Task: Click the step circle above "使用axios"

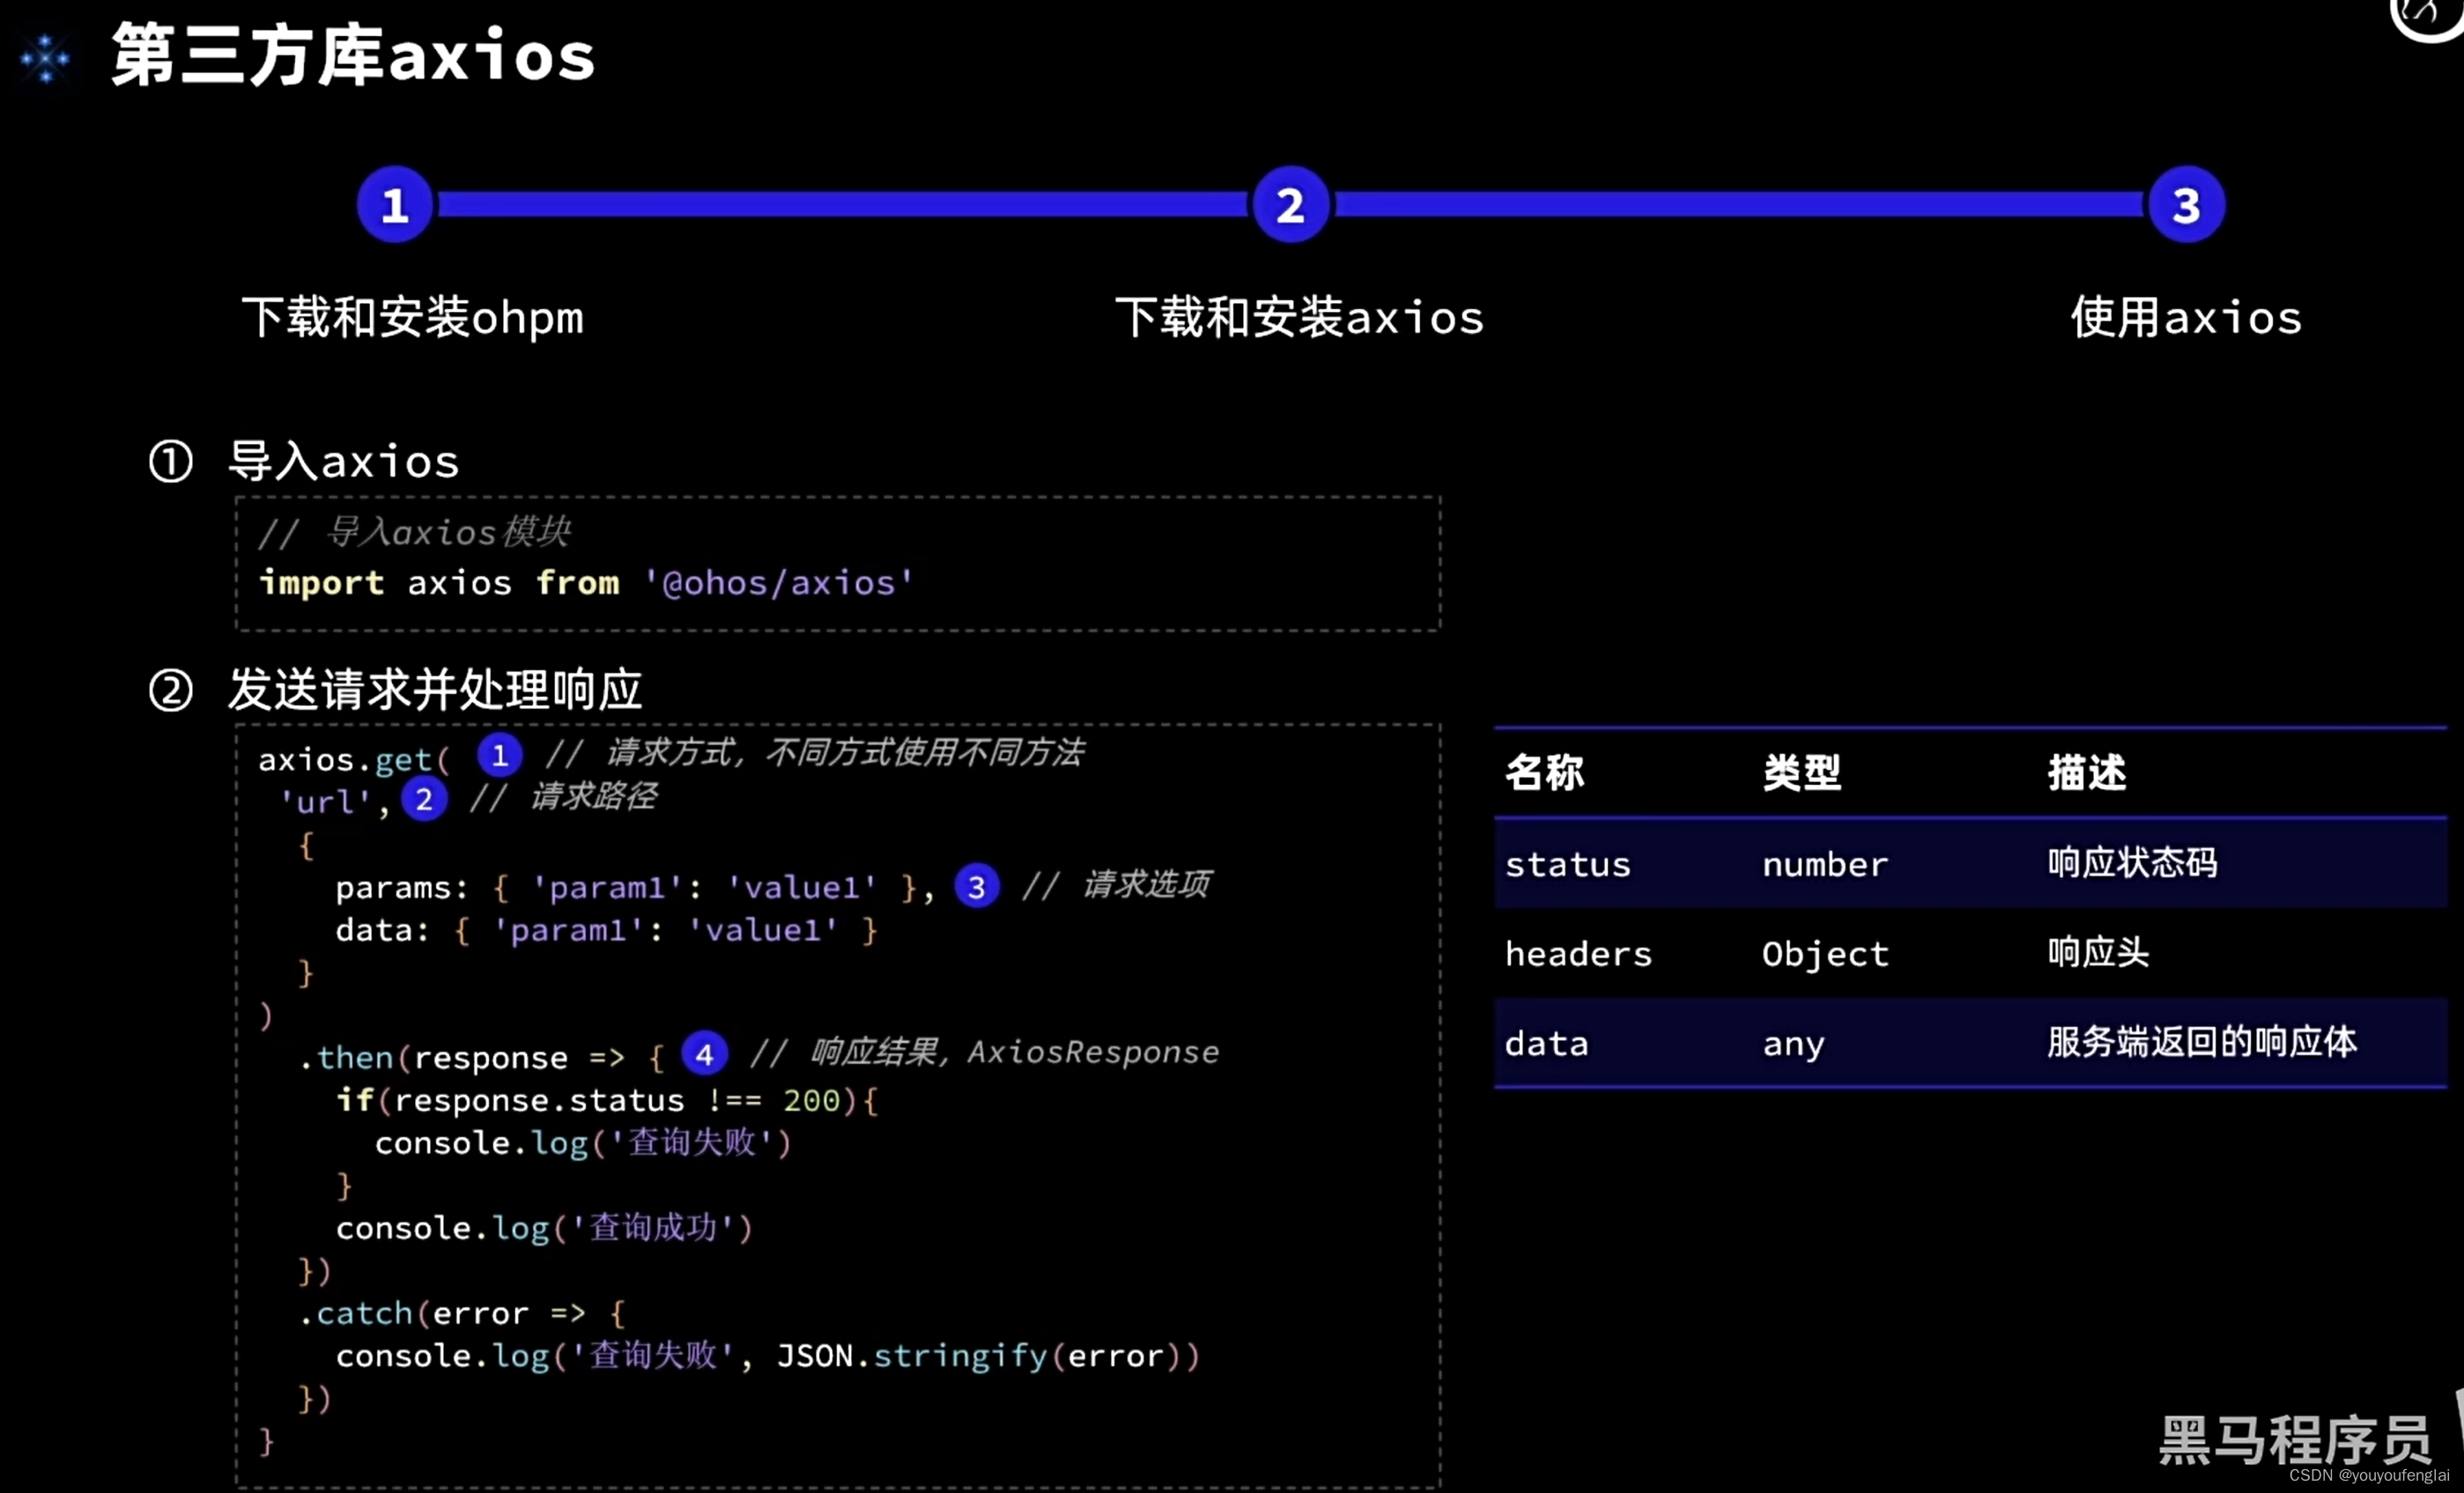Action: (x=2186, y=205)
